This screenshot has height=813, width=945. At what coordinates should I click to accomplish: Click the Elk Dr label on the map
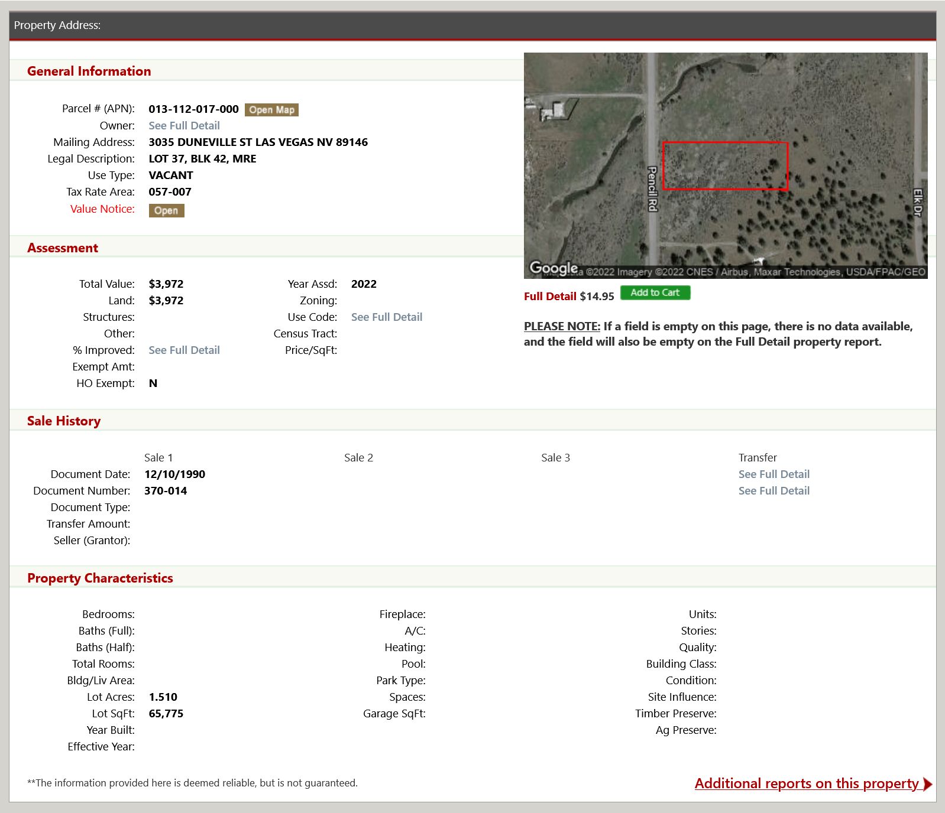(917, 203)
